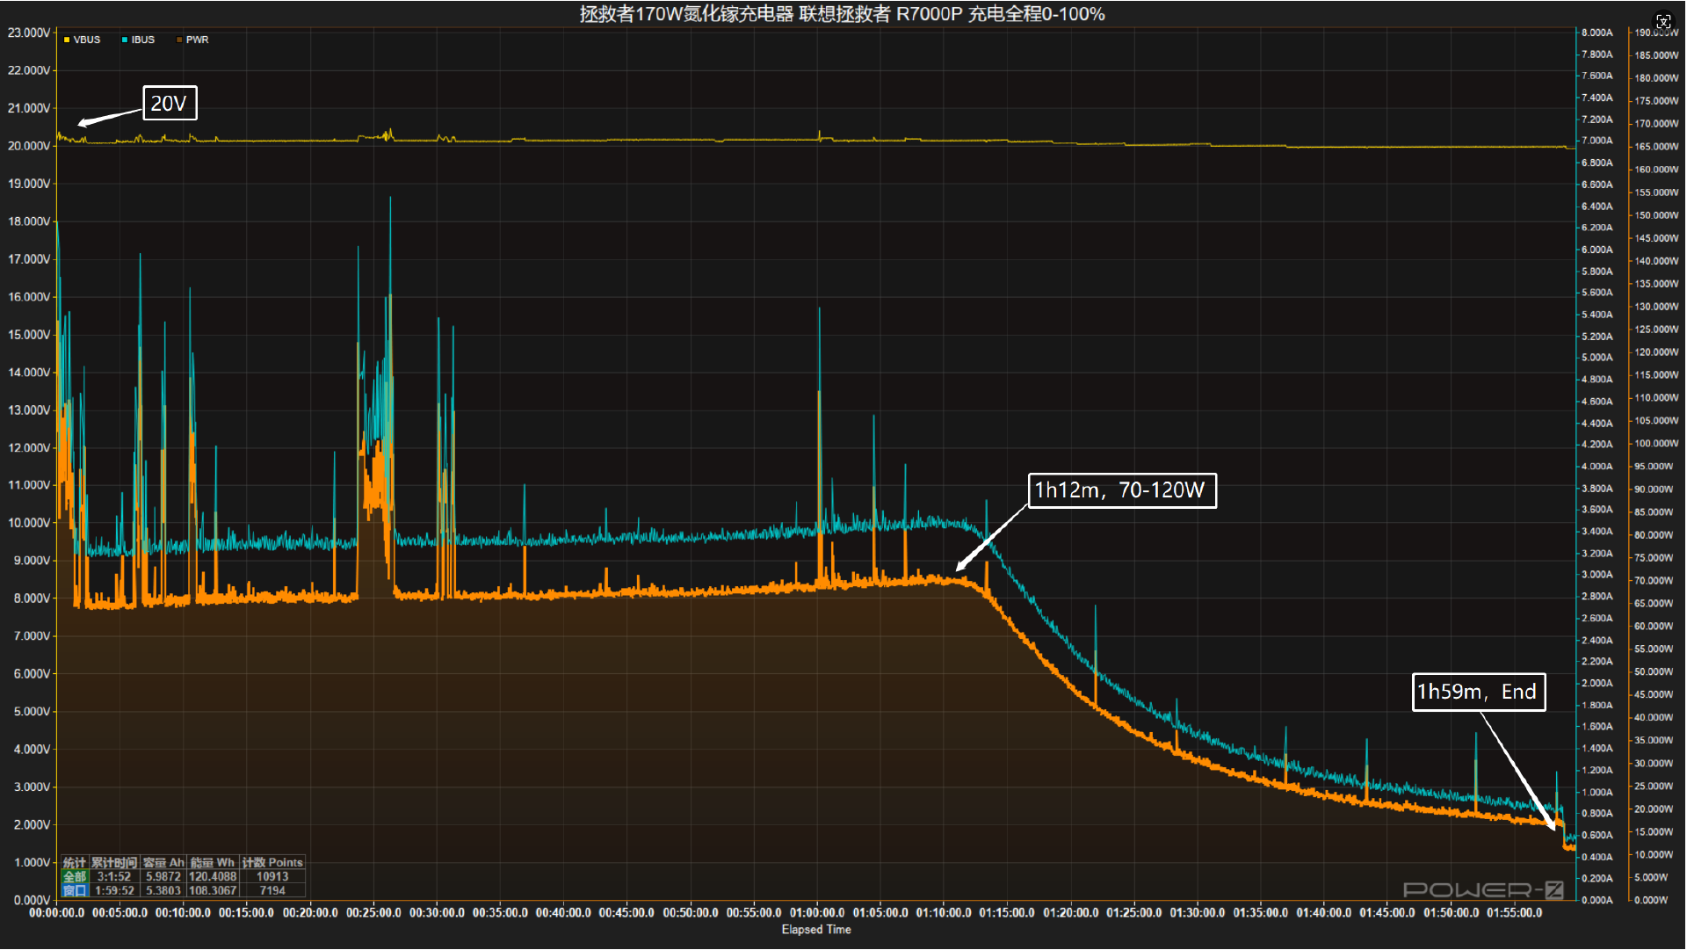Click the capacity value 5.3803
Screen dimensions: 1687x950
coord(163,890)
